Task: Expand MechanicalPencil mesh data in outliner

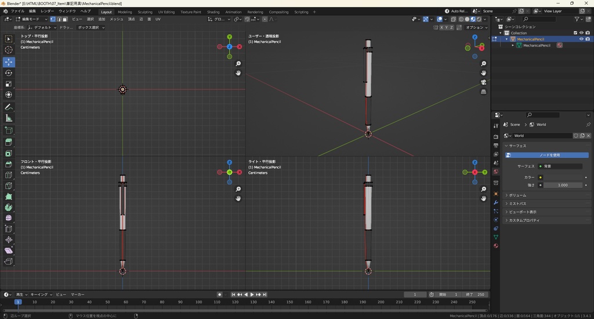Action: point(513,45)
